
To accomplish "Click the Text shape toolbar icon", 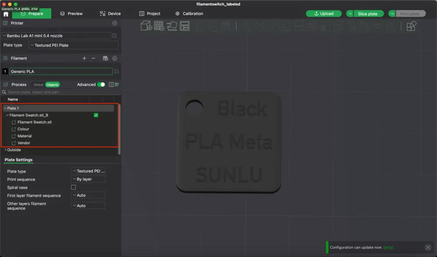I will coord(351,26).
